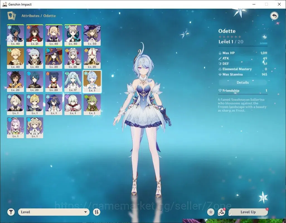Click the Level Up button

[x=248, y=212]
